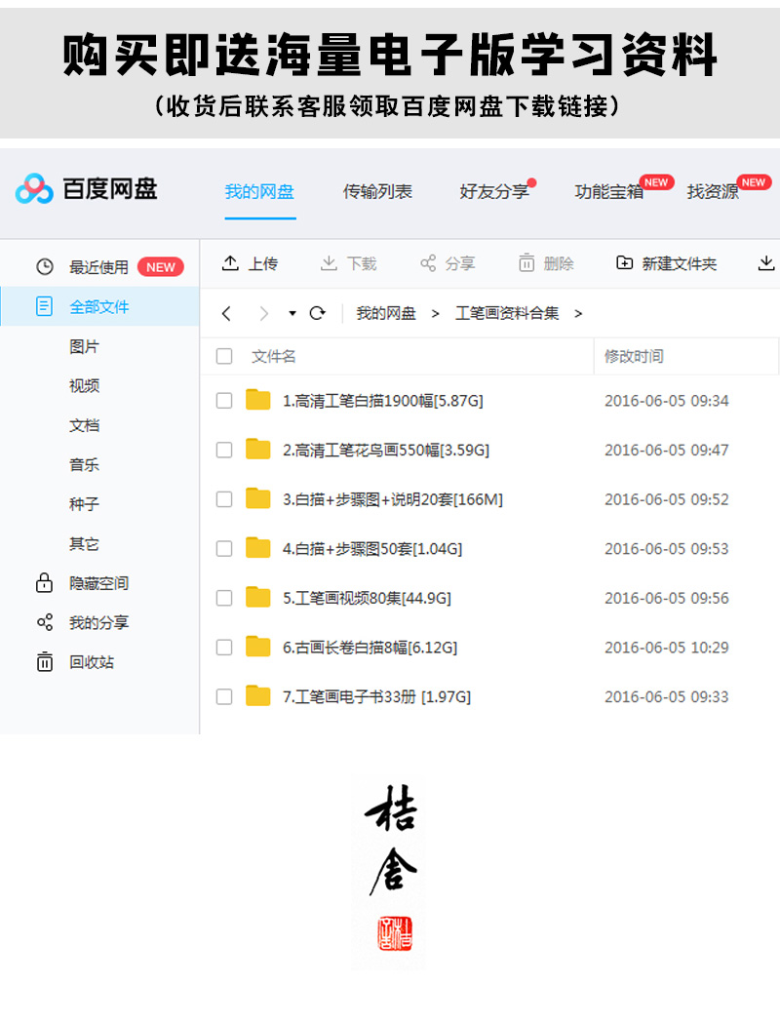The width and height of the screenshot is (780, 1024).
Task: Sort by the 修改时间 column header
Action: tap(634, 357)
